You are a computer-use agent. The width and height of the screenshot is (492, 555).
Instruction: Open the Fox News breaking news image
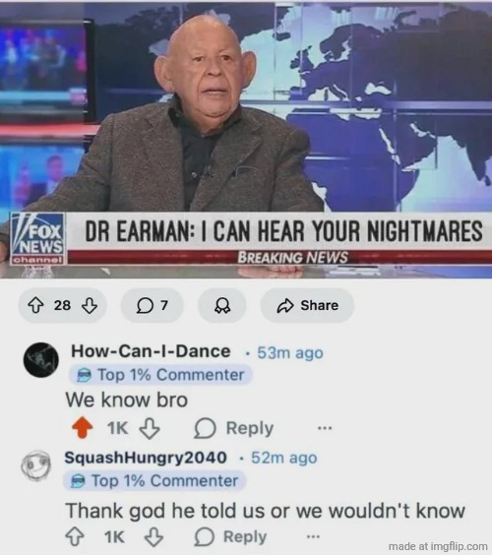coord(246,139)
